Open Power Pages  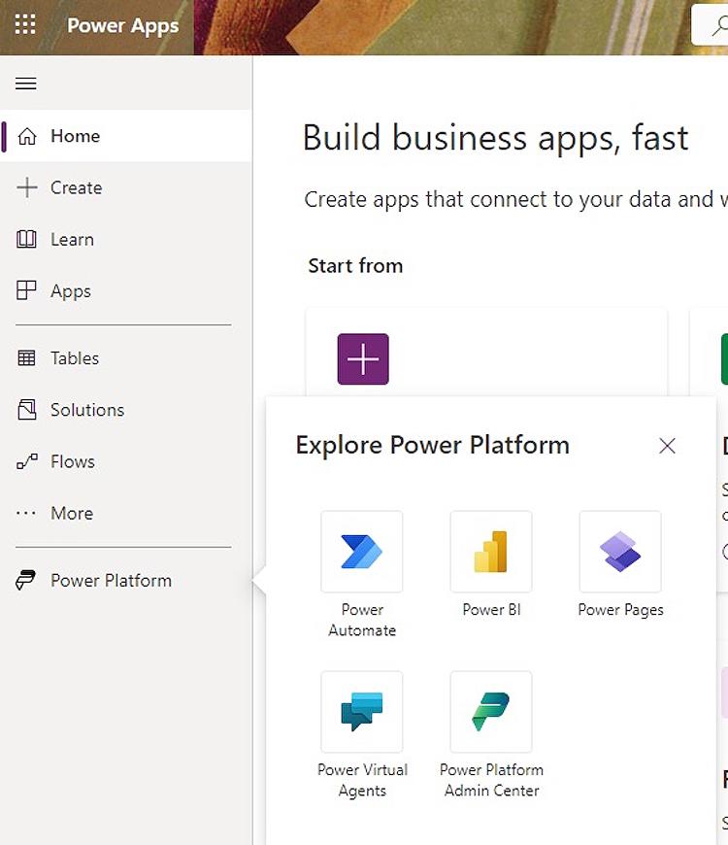[620, 563]
